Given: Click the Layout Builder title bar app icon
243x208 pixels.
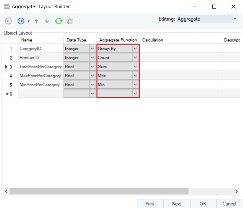Looking at the screenshot, I should coord(6,6).
